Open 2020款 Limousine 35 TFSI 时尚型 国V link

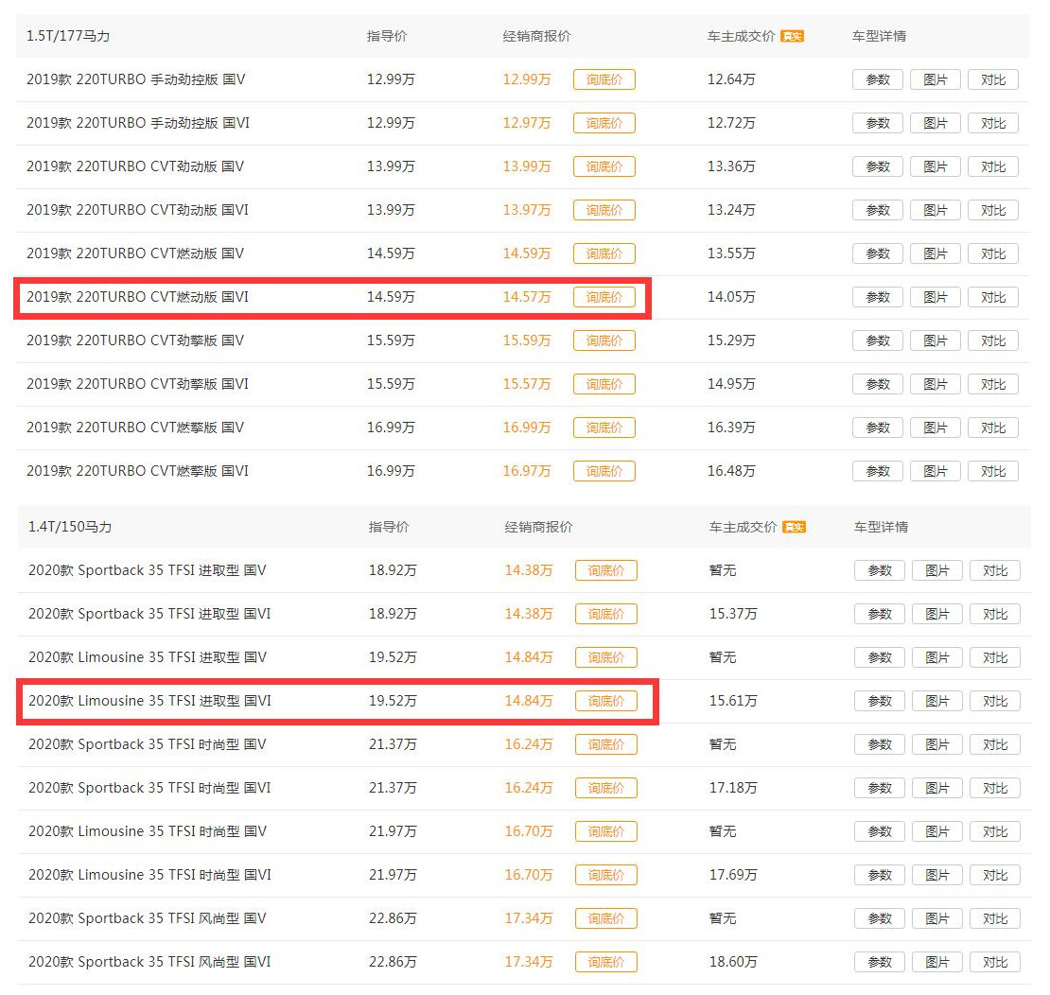tap(148, 831)
